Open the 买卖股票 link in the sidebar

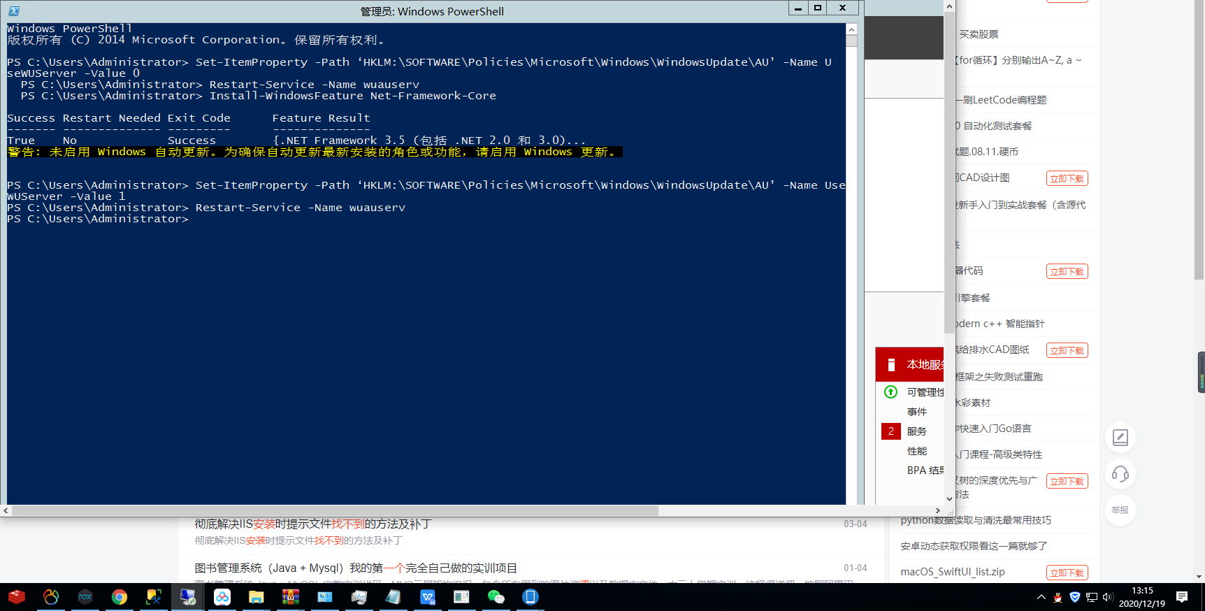pyautogui.click(x=979, y=34)
